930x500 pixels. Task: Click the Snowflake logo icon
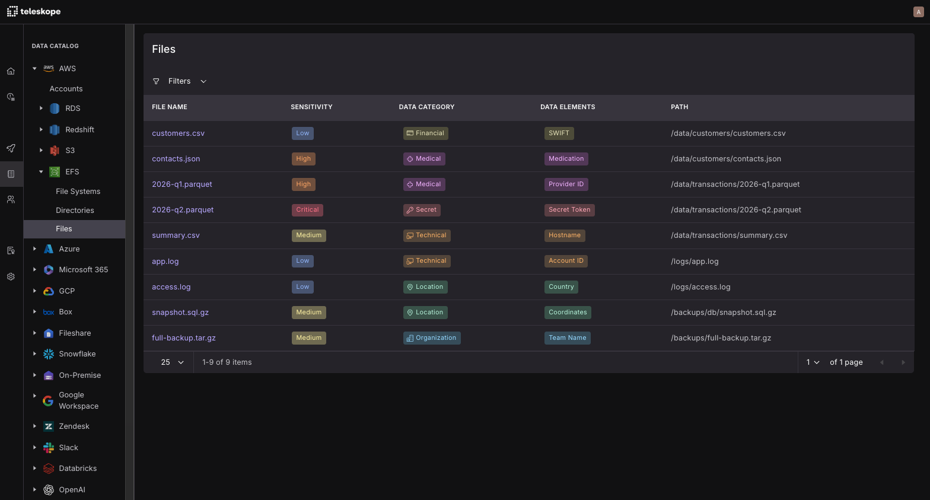click(49, 354)
